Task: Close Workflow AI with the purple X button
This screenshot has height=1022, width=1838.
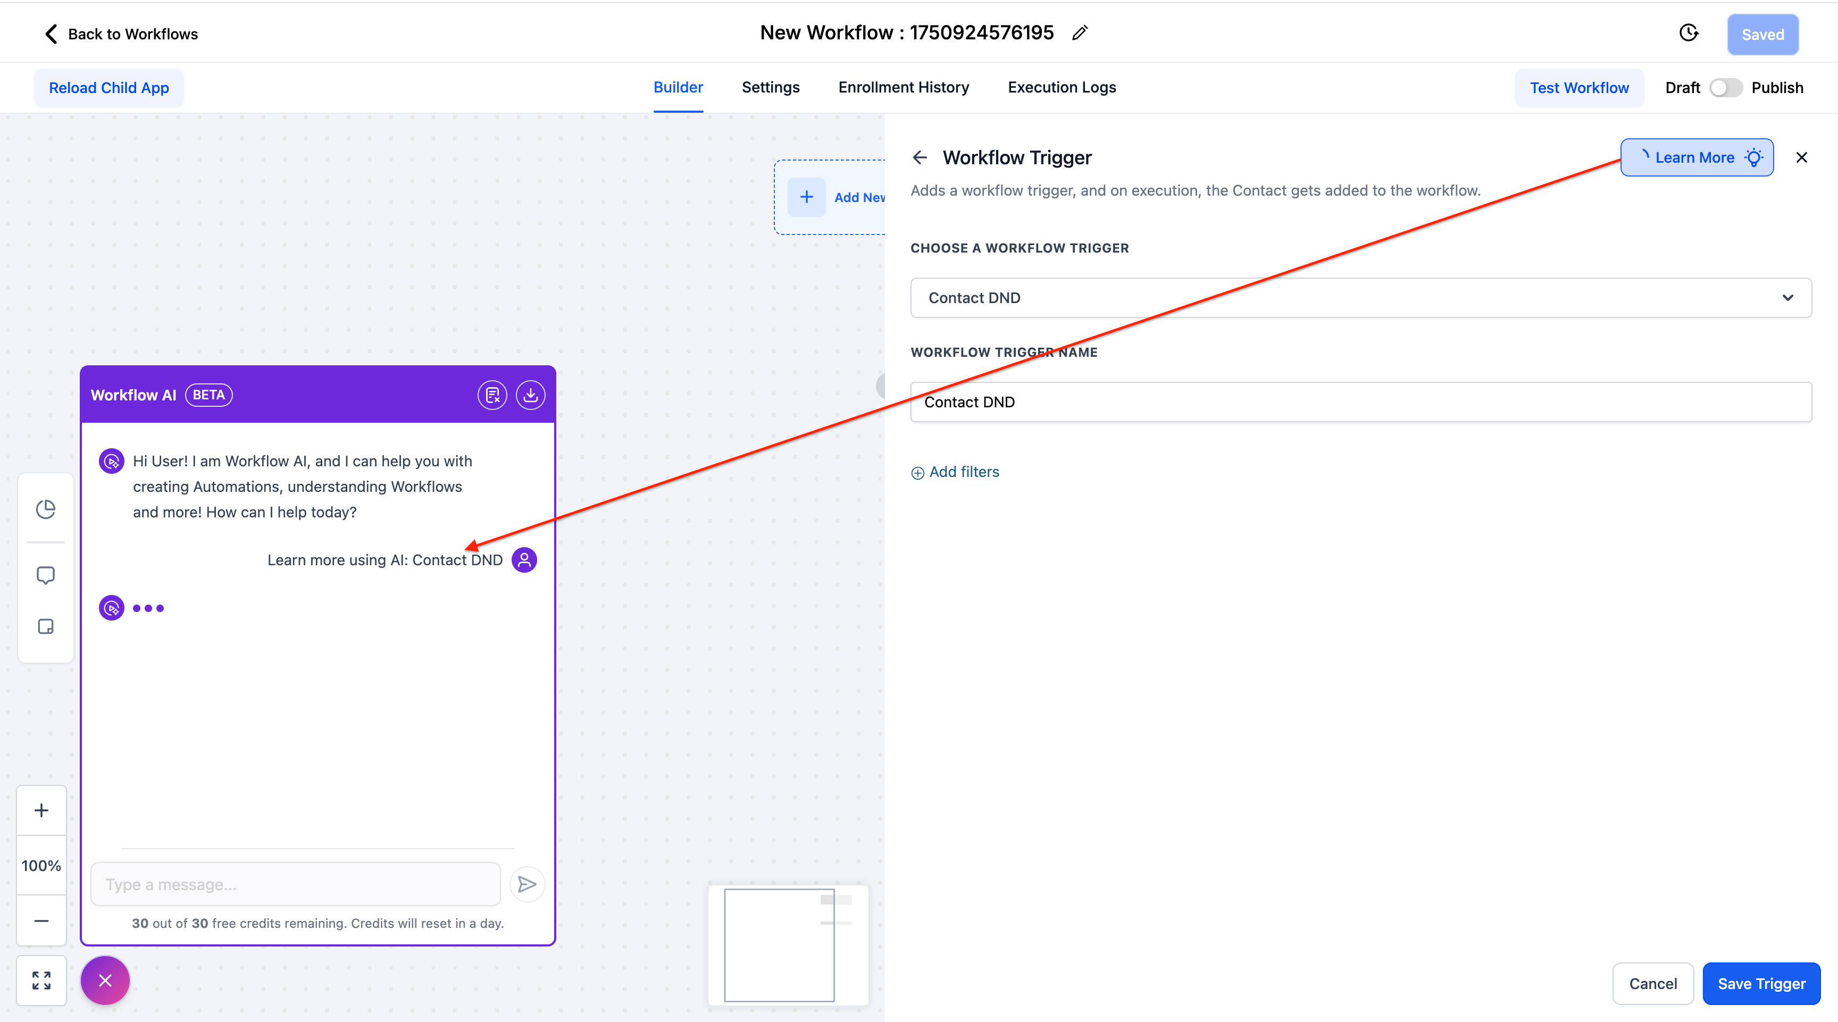Action: point(105,981)
